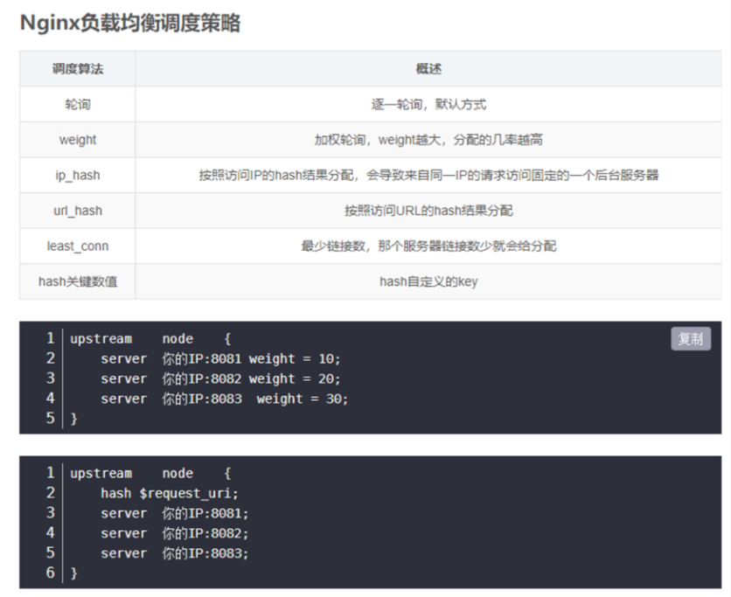
Task: Select the ip_hash description about 同一IP
Action: point(428,175)
